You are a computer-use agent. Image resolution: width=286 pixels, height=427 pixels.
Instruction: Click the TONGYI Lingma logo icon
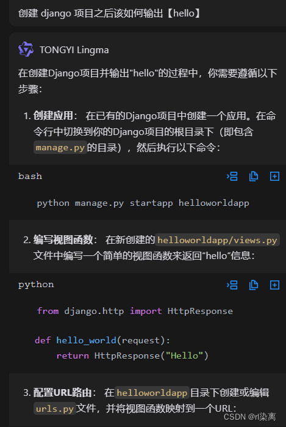[26, 49]
